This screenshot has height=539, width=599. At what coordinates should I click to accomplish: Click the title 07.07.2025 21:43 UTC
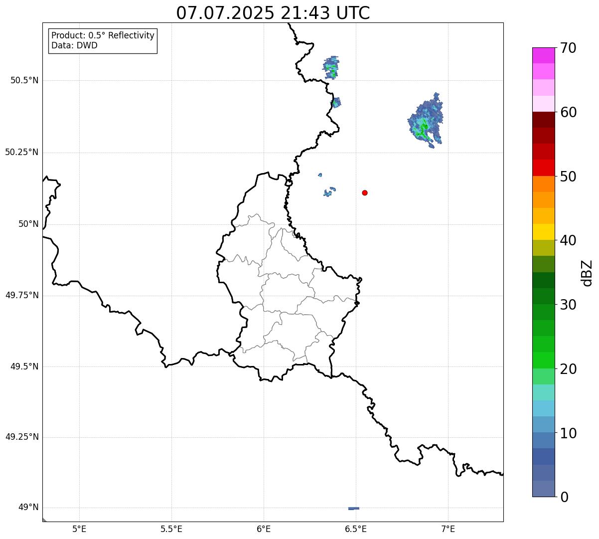(x=273, y=13)
